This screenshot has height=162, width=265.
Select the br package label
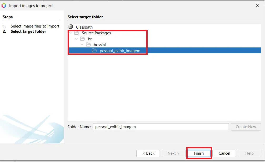pos(90,39)
